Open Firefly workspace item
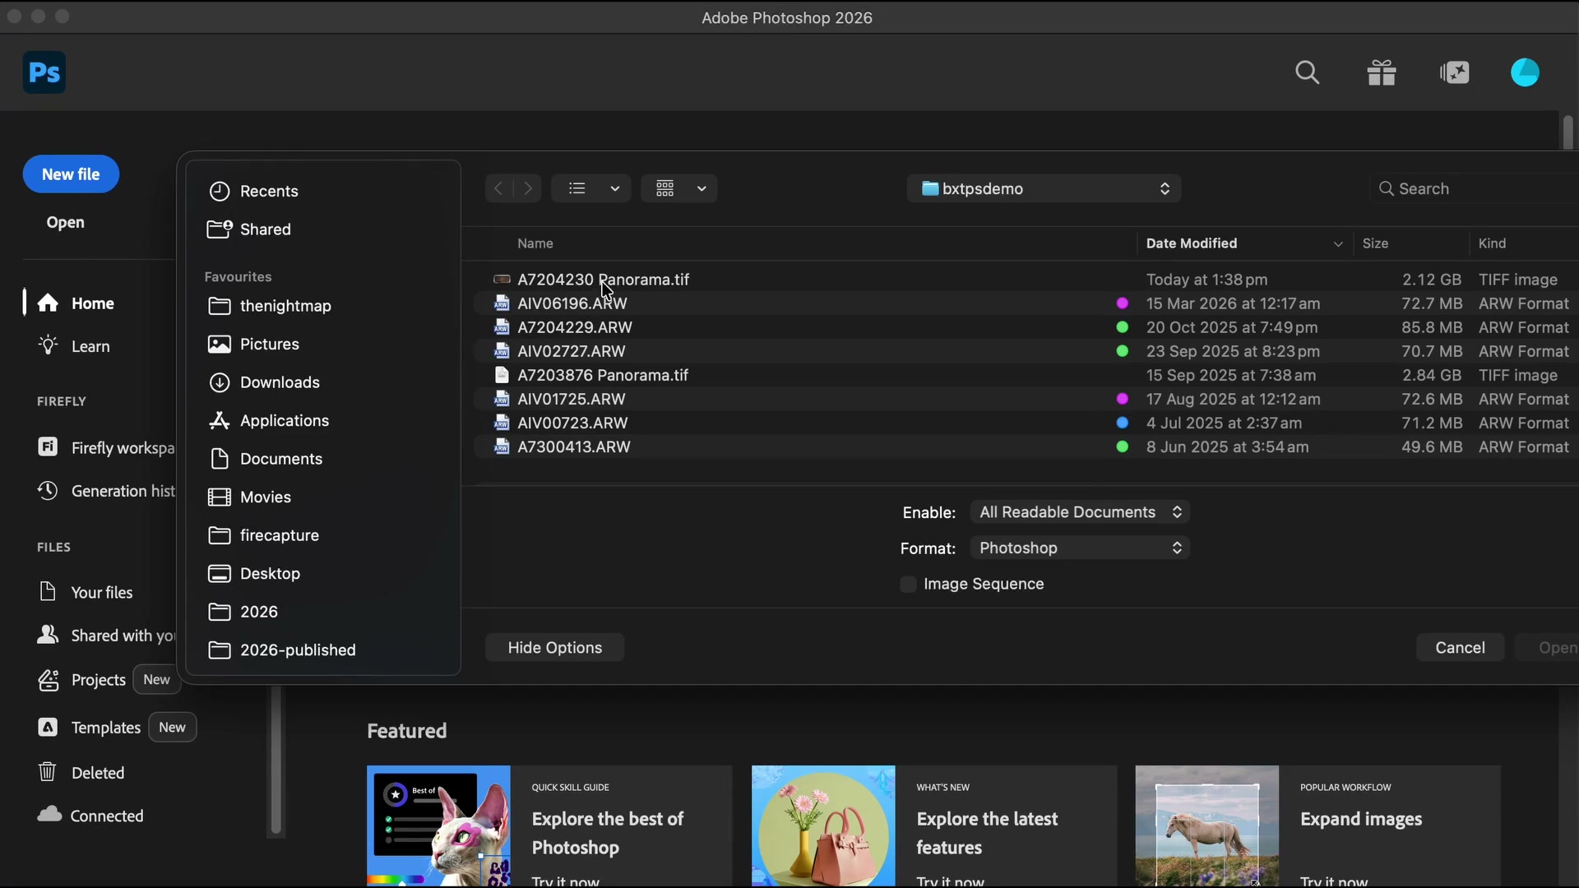 coord(106,447)
